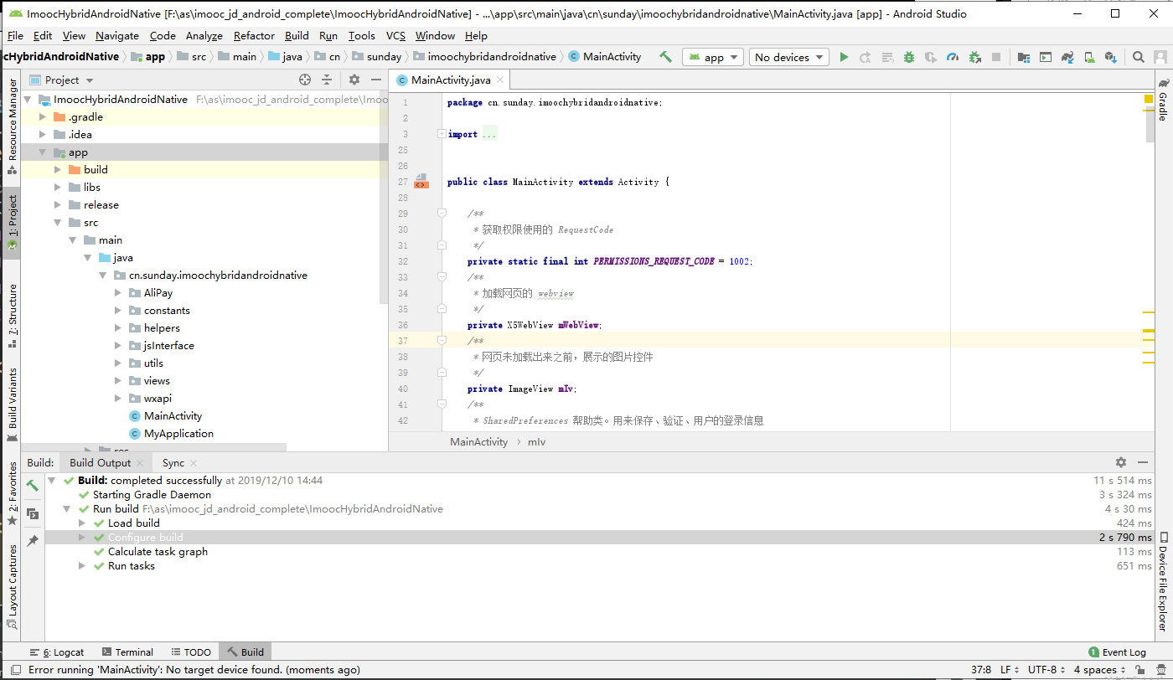
Task: Click Collapse All icon in Project panel
Action: tap(327, 80)
